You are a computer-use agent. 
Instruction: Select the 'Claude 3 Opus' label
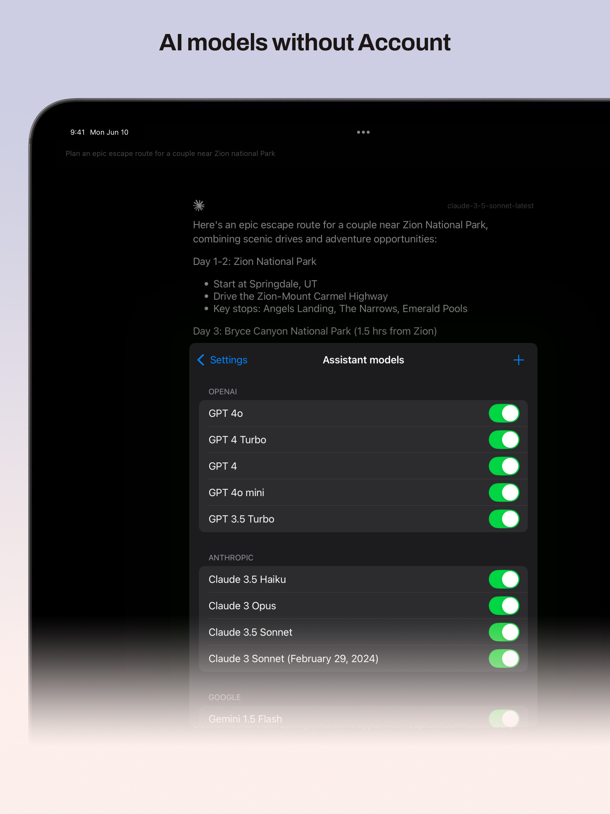click(x=242, y=606)
